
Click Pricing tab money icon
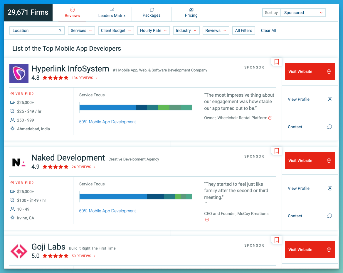pyautogui.click(x=191, y=10)
